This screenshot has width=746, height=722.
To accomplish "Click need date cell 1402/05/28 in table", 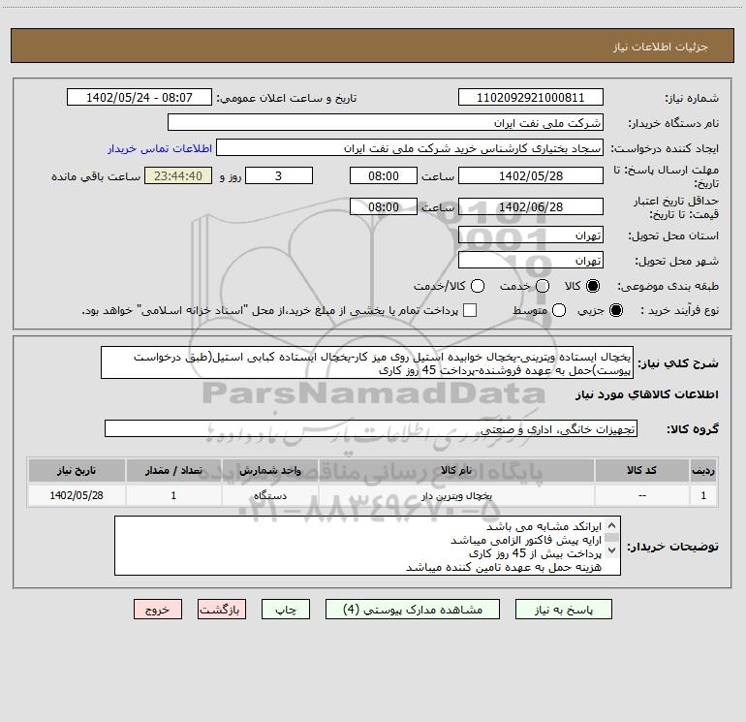I will (x=77, y=495).
